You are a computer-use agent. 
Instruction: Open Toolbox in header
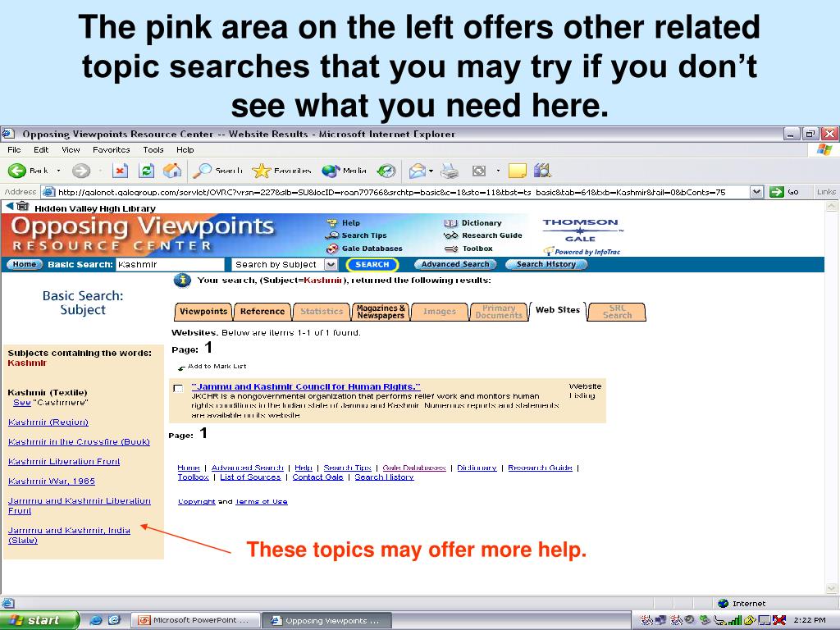(x=468, y=249)
